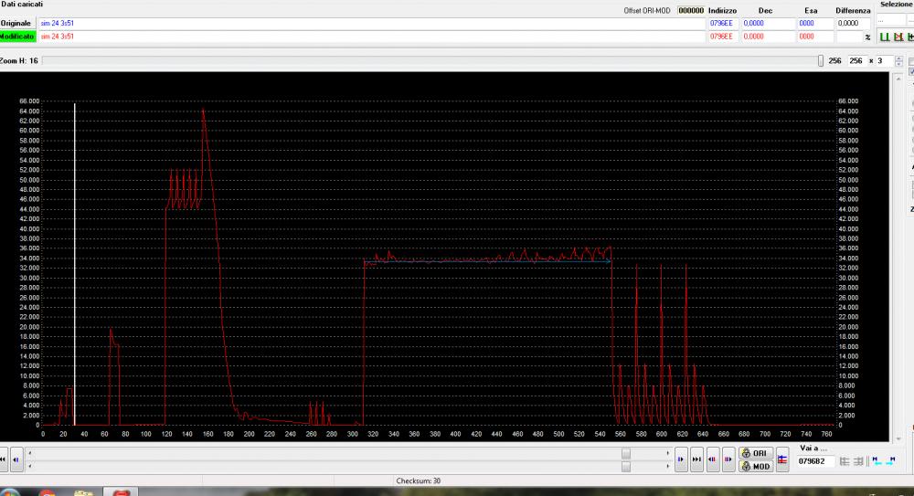The height and width of the screenshot is (496, 914).
Task: Click the Offset ORI-MOD value field
Action: pyautogui.click(x=691, y=10)
